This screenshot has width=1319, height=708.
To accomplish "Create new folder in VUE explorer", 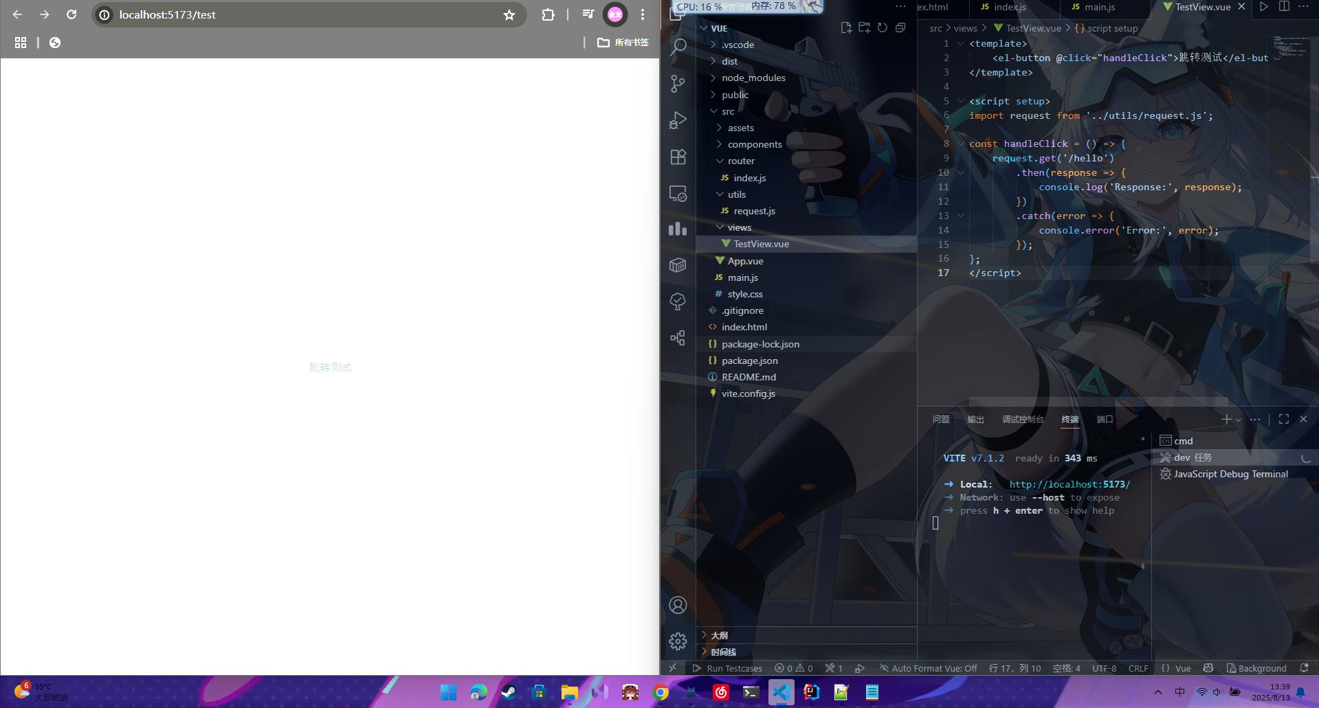I will click(x=864, y=28).
